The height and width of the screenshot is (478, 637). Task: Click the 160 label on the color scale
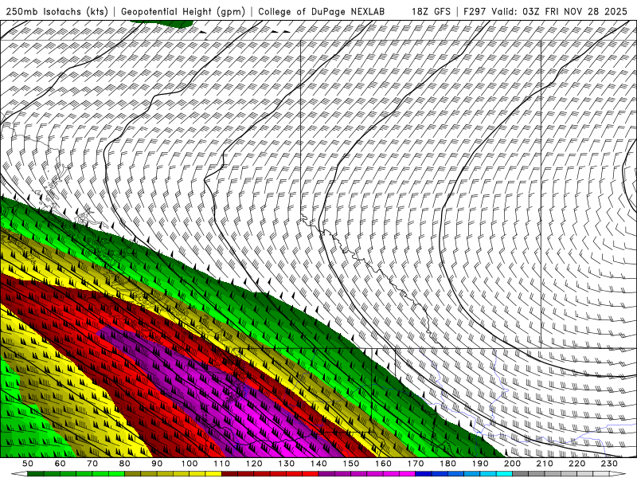[383, 464]
